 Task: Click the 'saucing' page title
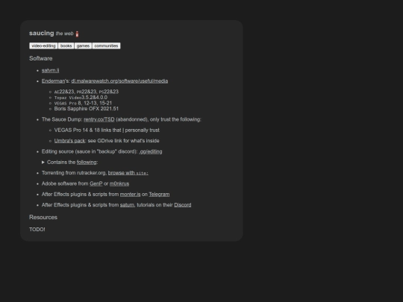pyautogui.click(x=42, y=33)
